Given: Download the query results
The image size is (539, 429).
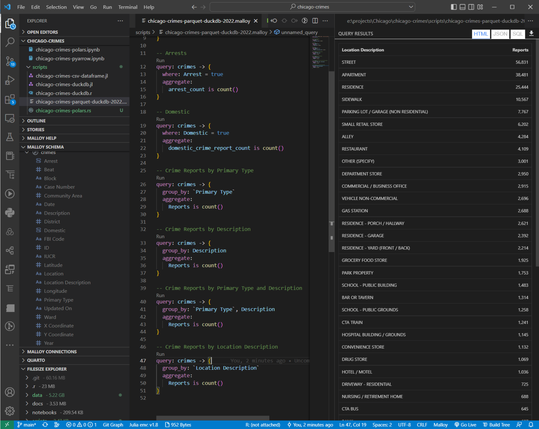Looking at the screenshot, I should (x=531, y=34).
